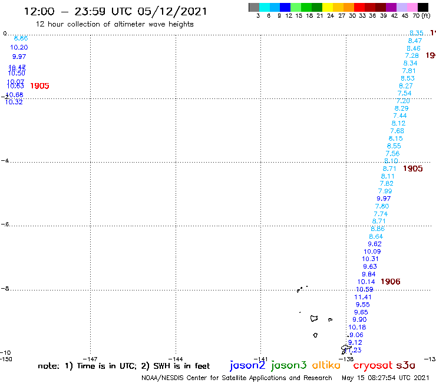Image resolution: width=436 pixels, height=383 pixels.
Task: Click the dark red '1906' time stamp
Action: tap(391, 282)
